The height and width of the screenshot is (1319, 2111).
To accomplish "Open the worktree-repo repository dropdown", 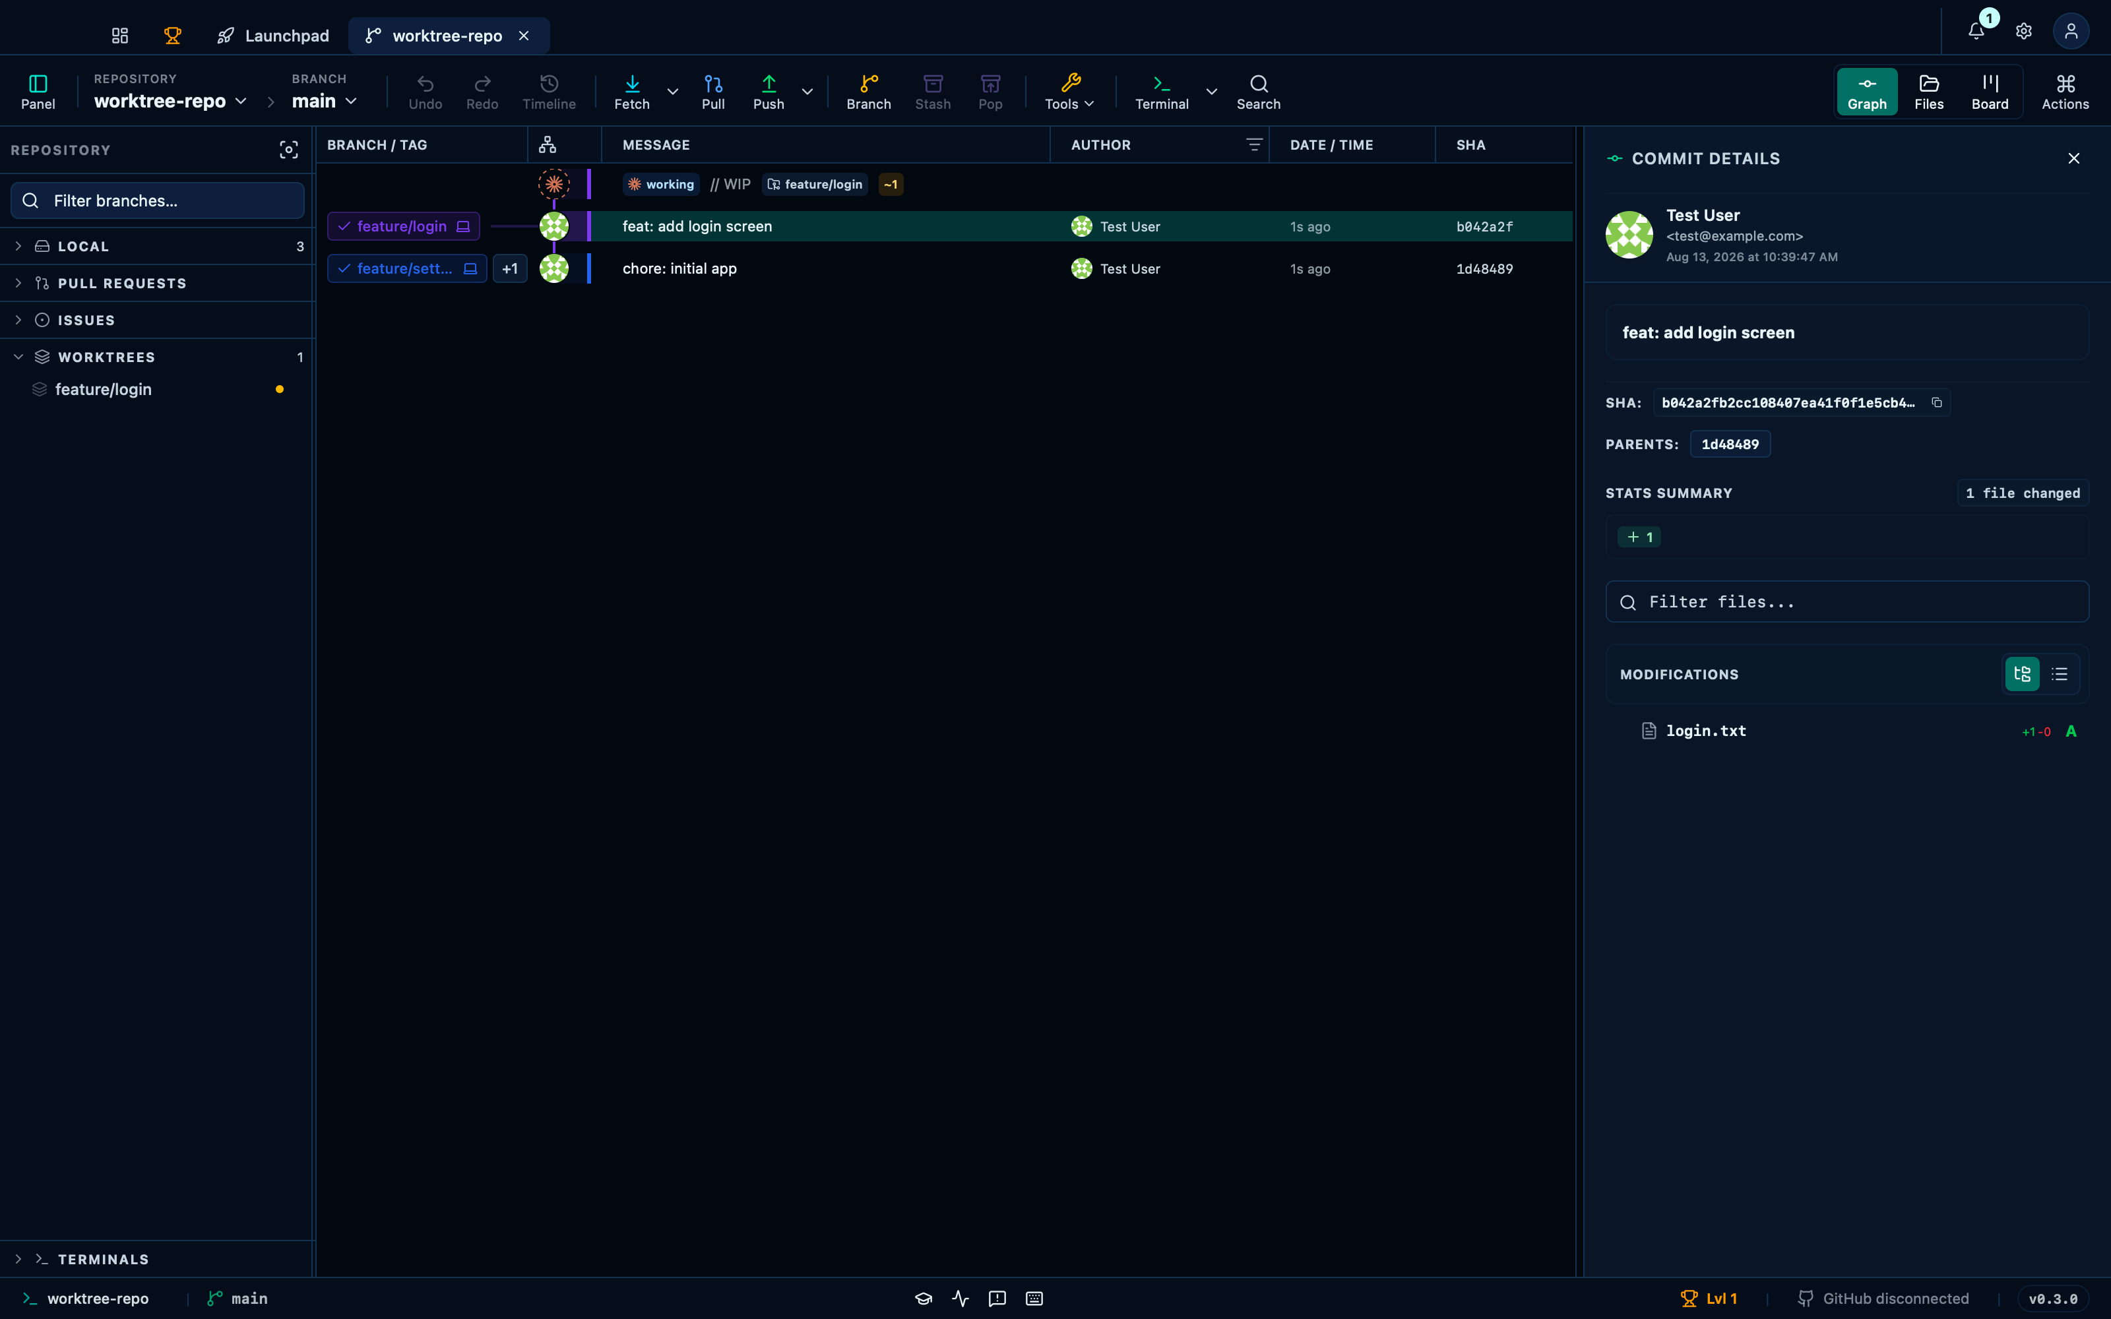I will (170, 101).
